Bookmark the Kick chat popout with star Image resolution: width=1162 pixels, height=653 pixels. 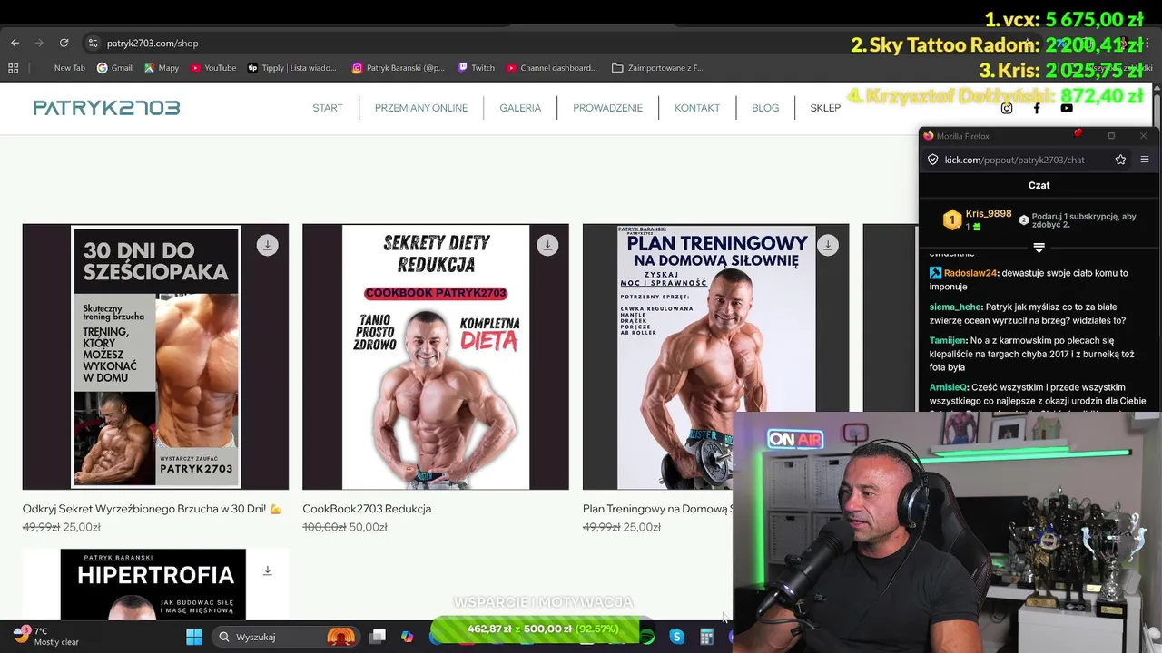pyautogui.click(x=1120, y=160)
